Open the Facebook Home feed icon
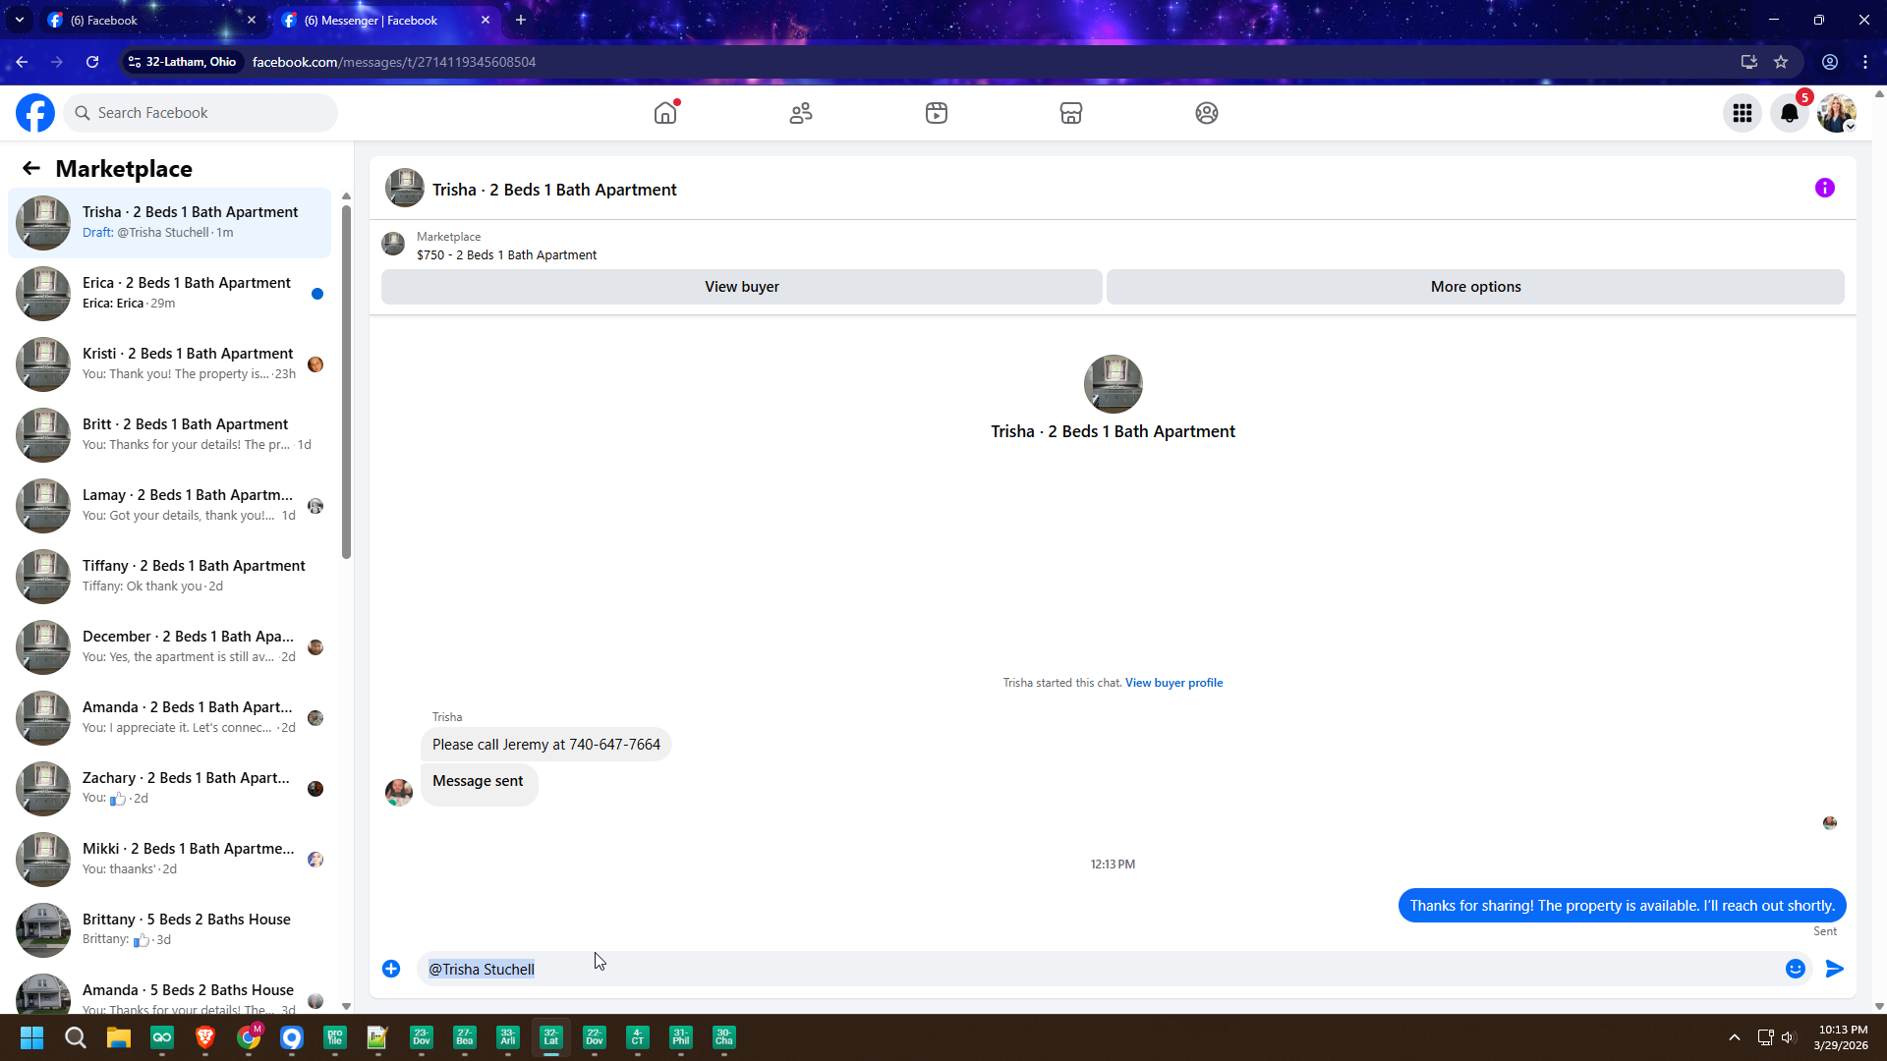1887x1061 pixels. [x=665, y=113]
